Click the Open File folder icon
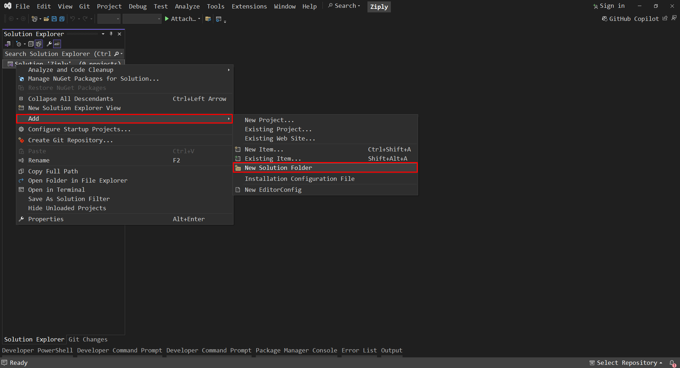The image size is (680, 368). [46, 19]
